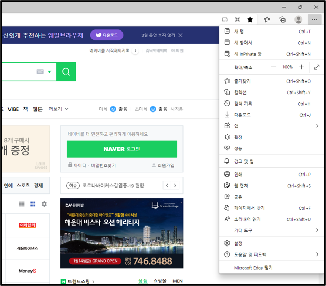Open 즐겨찾기 (Favorites) from the menu
The width and height of the screenshot is (326, 286).
point(271,81)
